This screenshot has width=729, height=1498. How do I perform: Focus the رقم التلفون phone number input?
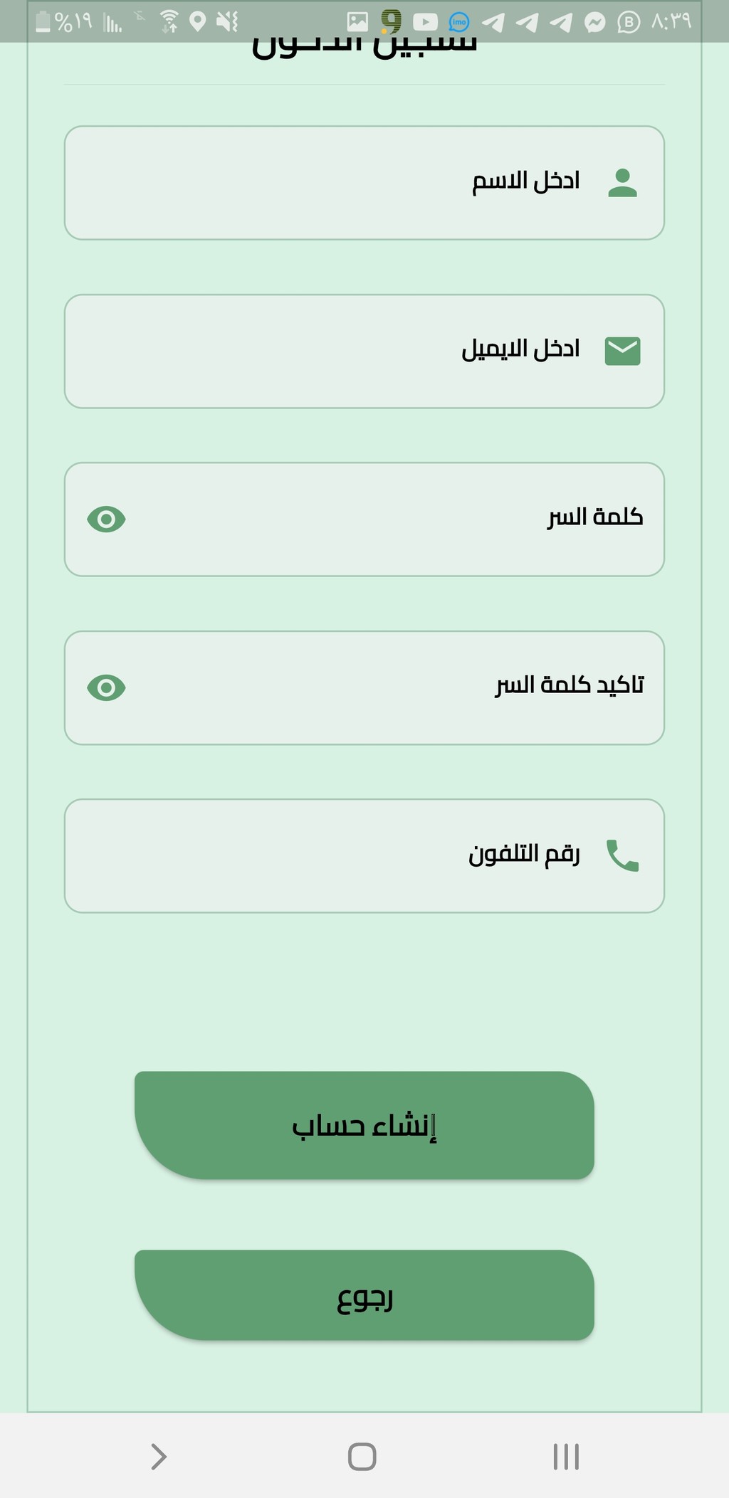(364, 856)
